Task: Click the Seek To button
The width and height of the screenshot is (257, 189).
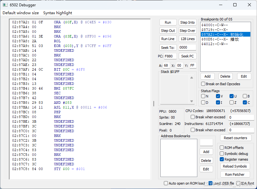Action: 168,48
